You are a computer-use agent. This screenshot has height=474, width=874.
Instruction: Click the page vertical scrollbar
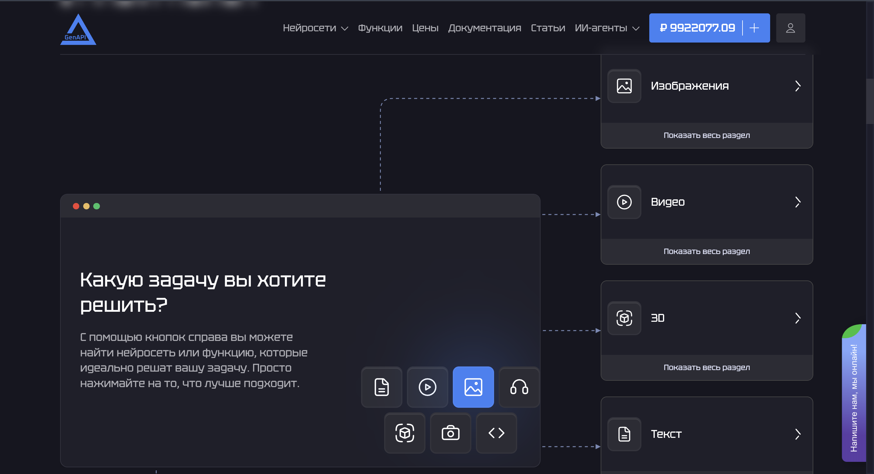[x=870, y=101]
